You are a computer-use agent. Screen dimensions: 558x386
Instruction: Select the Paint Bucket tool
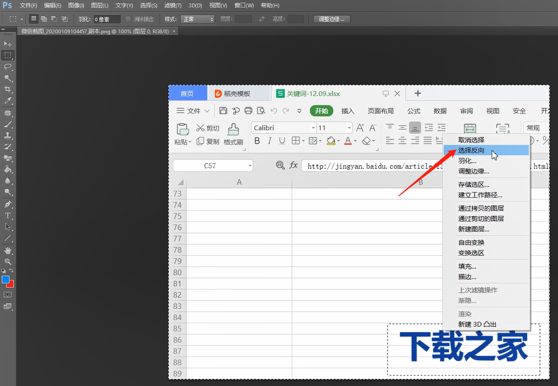[x=8, y=169]
